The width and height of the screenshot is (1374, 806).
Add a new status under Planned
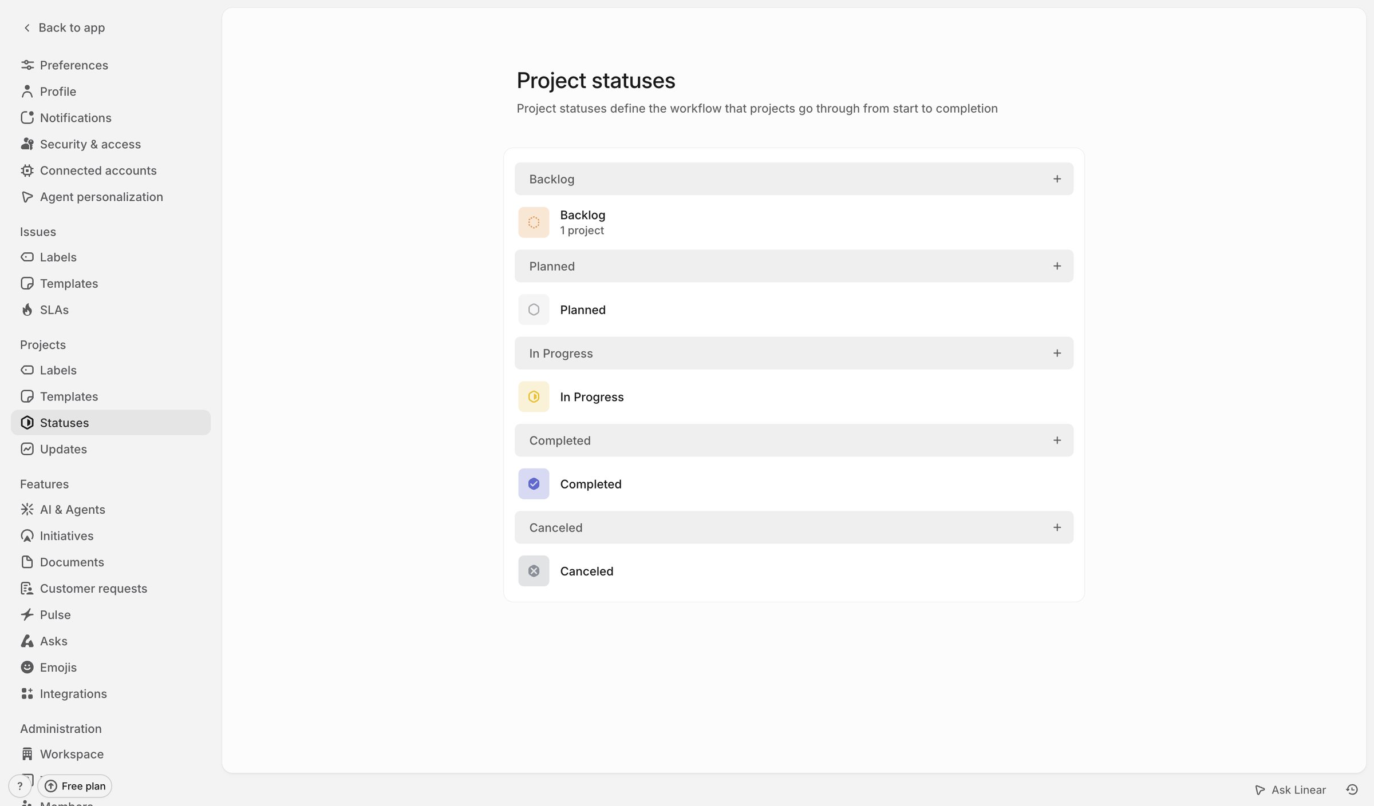[x=1057, y=266]
